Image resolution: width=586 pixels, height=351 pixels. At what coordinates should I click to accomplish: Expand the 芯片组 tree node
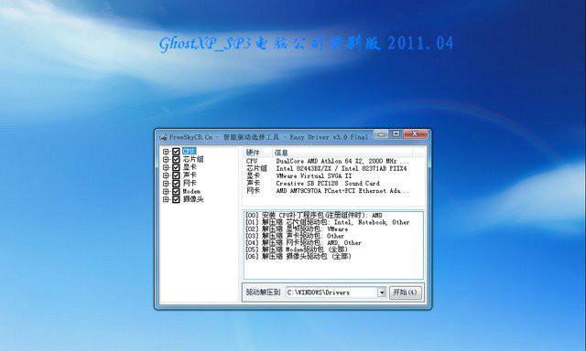click(x=166, y=160)
